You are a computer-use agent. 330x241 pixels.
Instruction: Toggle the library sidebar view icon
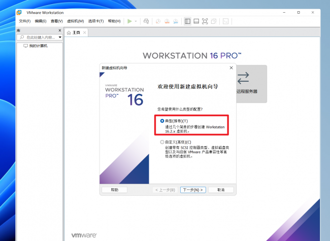click(x=187, y=21)
